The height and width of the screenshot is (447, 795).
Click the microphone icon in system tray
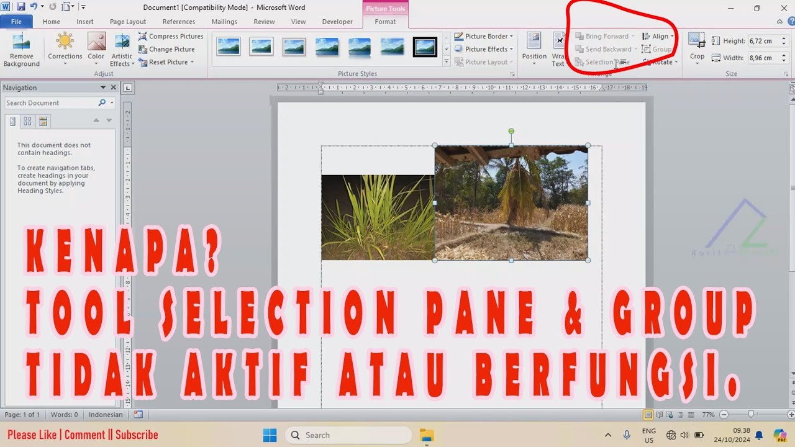[x=627, y=435]
